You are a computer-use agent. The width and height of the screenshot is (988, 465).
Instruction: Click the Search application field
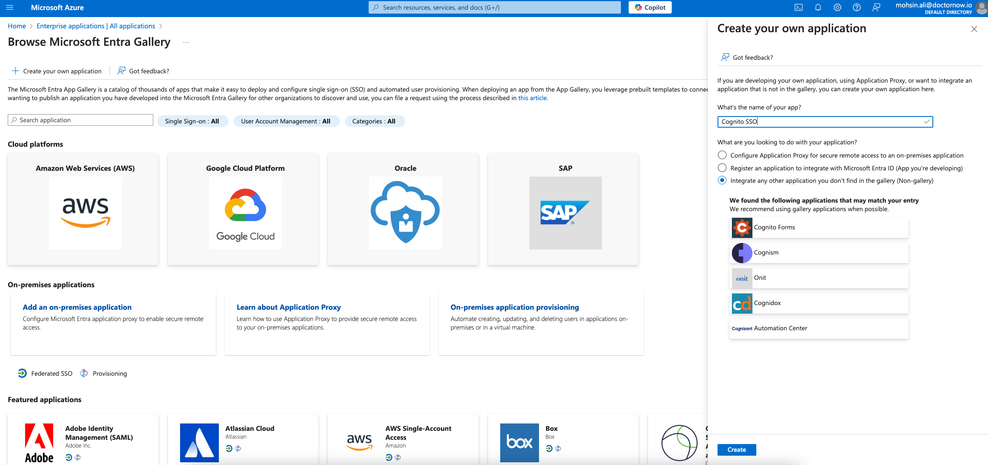coord(80,120)
